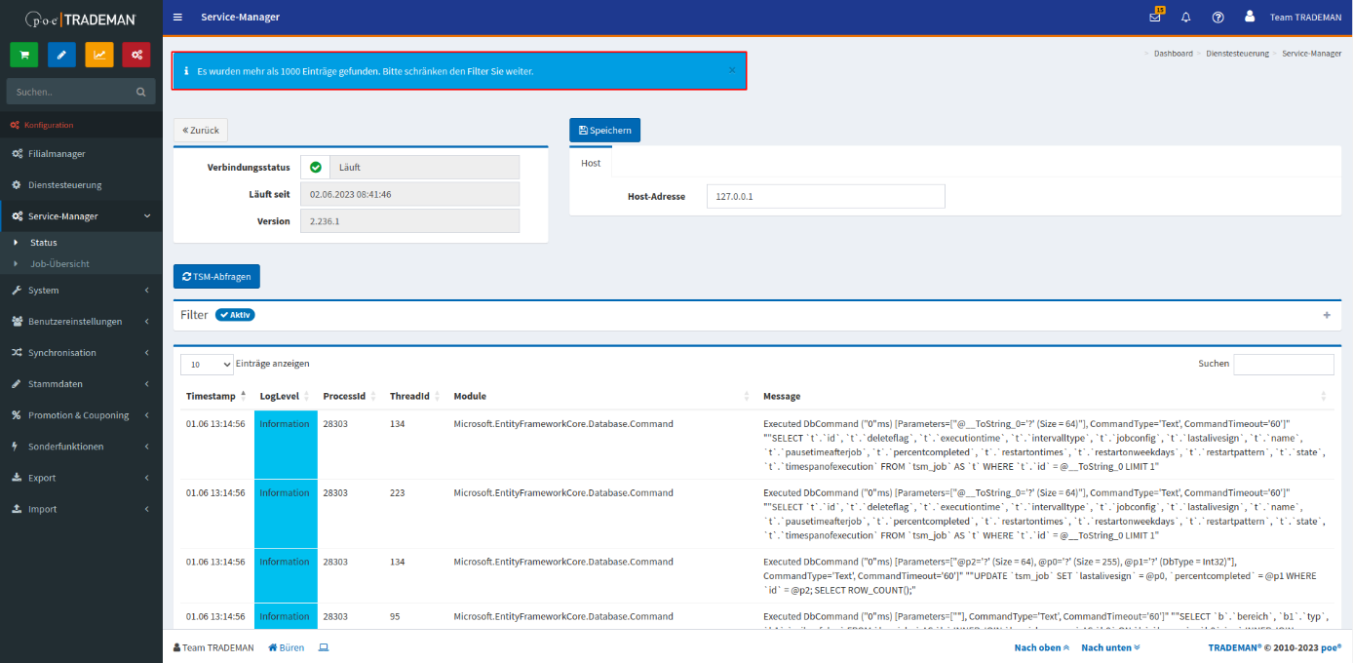
Task: Open the mail messages icon
Action: (1155, 18)
